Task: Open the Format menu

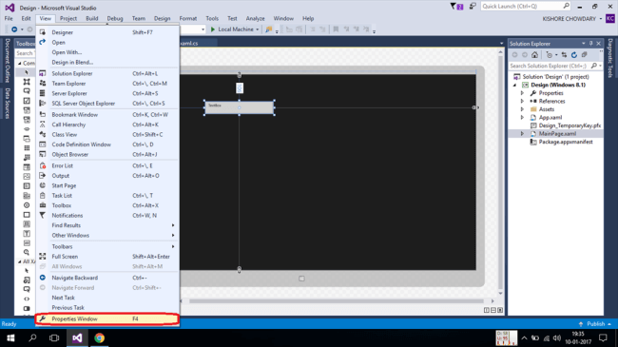Action: (188, 18)
